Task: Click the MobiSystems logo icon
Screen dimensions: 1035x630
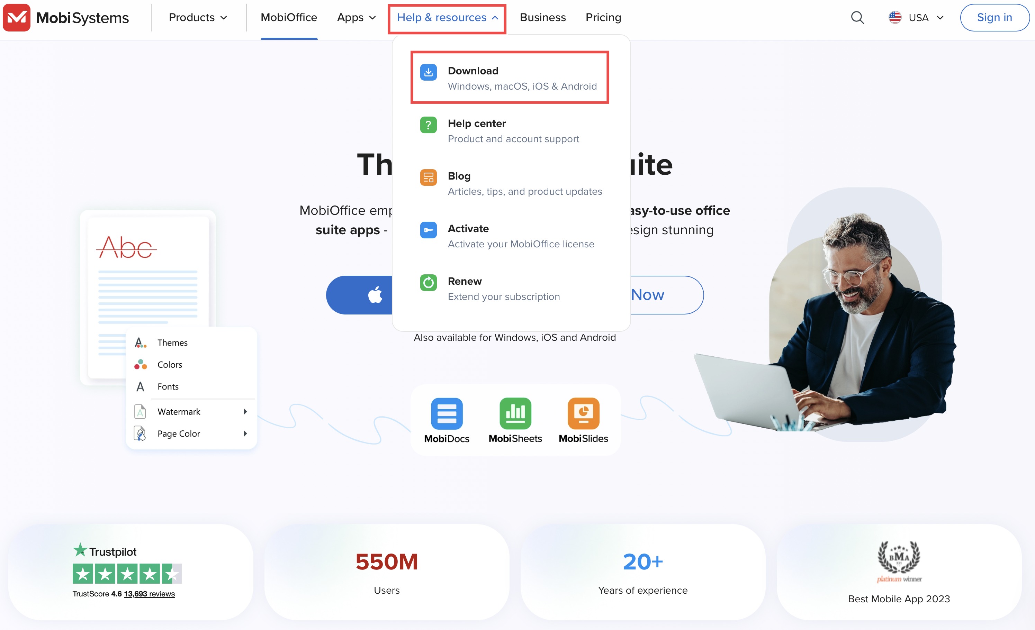Action: click(16, 18)
